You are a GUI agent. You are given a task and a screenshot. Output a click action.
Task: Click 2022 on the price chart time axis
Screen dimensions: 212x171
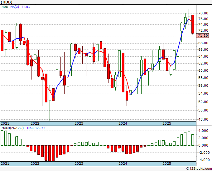[35, 123]
